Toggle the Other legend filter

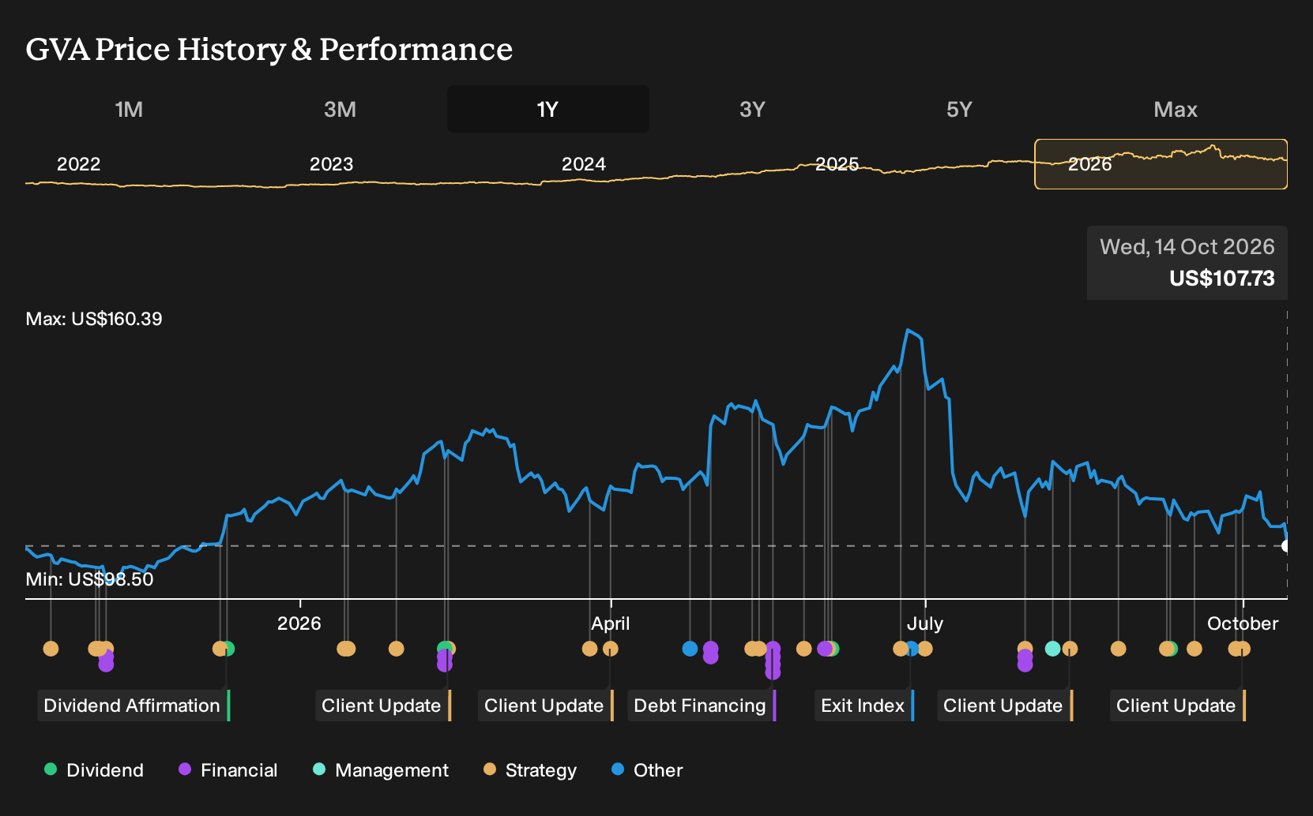tap(647, 770)
